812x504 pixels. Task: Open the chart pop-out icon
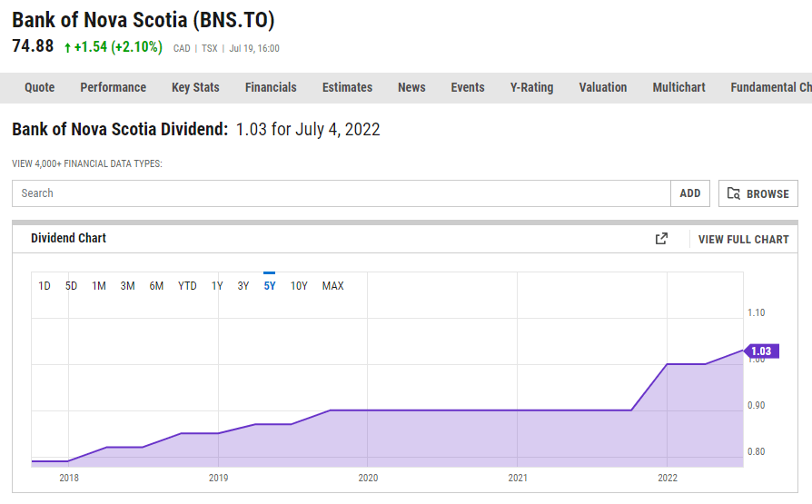pyautogui.click(x=661, y=239)
